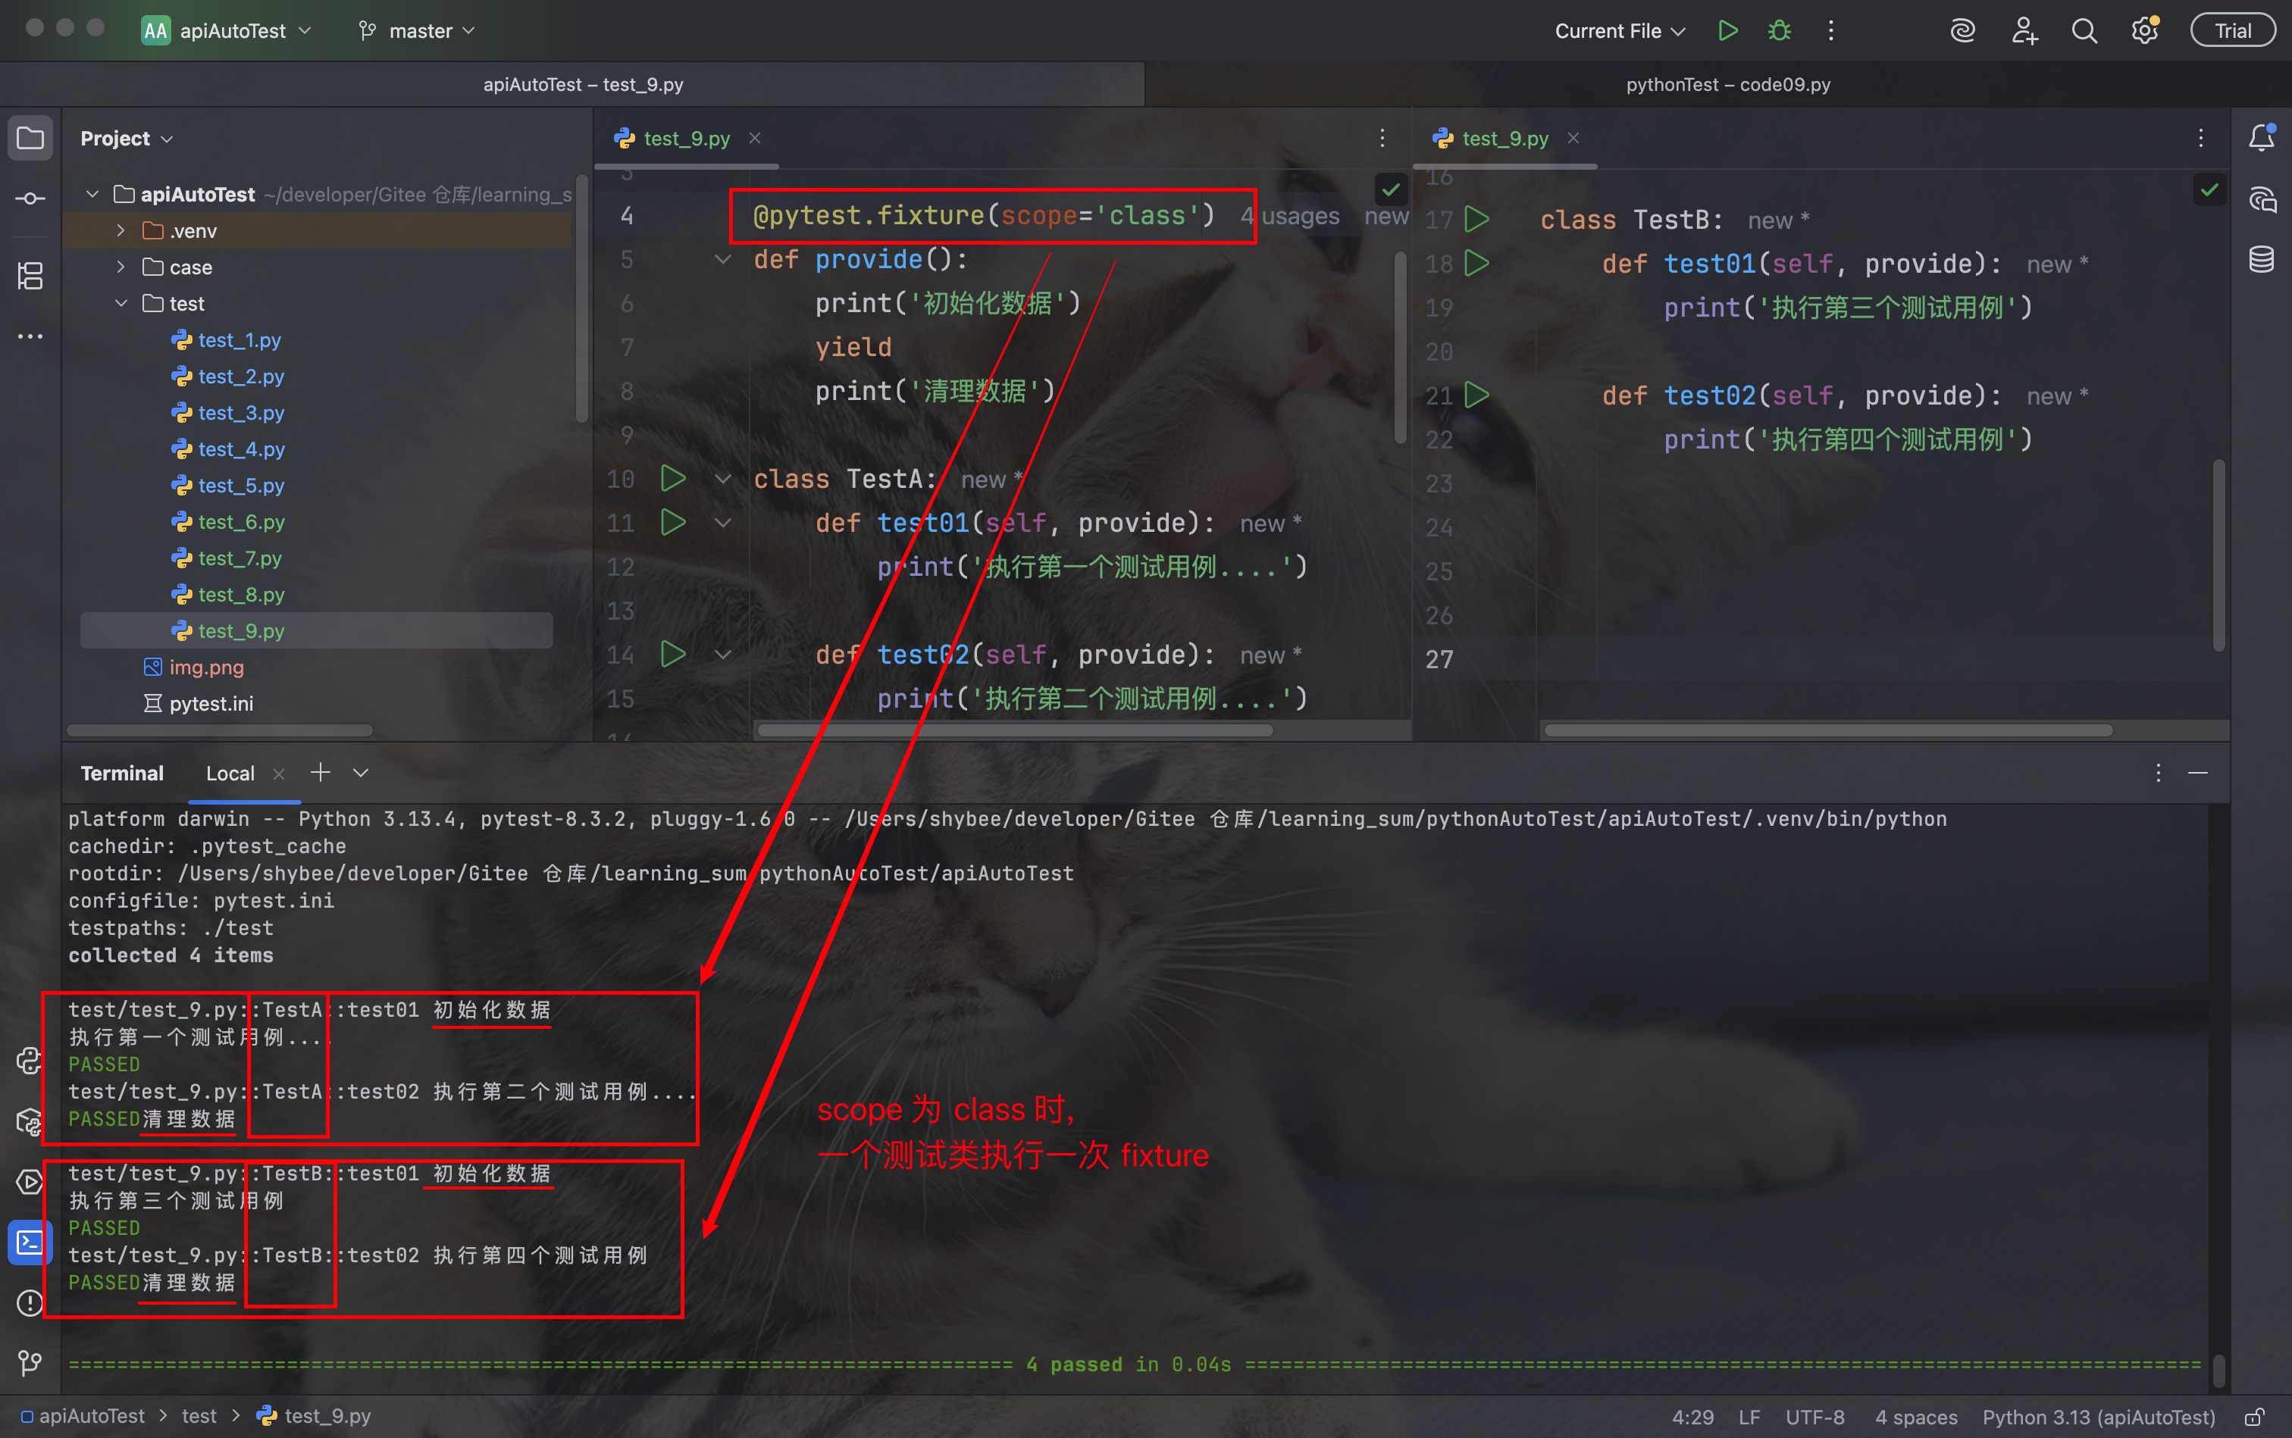This screenshot has width=2292, height=1438.
Task: Open the Commit tool window icon
Action: pos(30,198)
